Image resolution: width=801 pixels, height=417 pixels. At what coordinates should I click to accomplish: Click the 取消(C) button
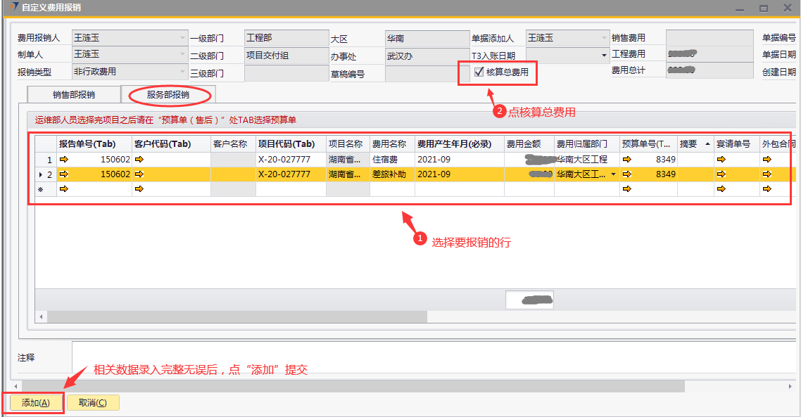(x=93, y=403)
